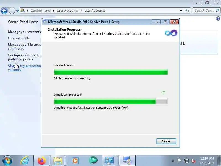Click the Control Panel forward arrow button
The height and width of the screenshot is (166, 221).
pos(12,11)
